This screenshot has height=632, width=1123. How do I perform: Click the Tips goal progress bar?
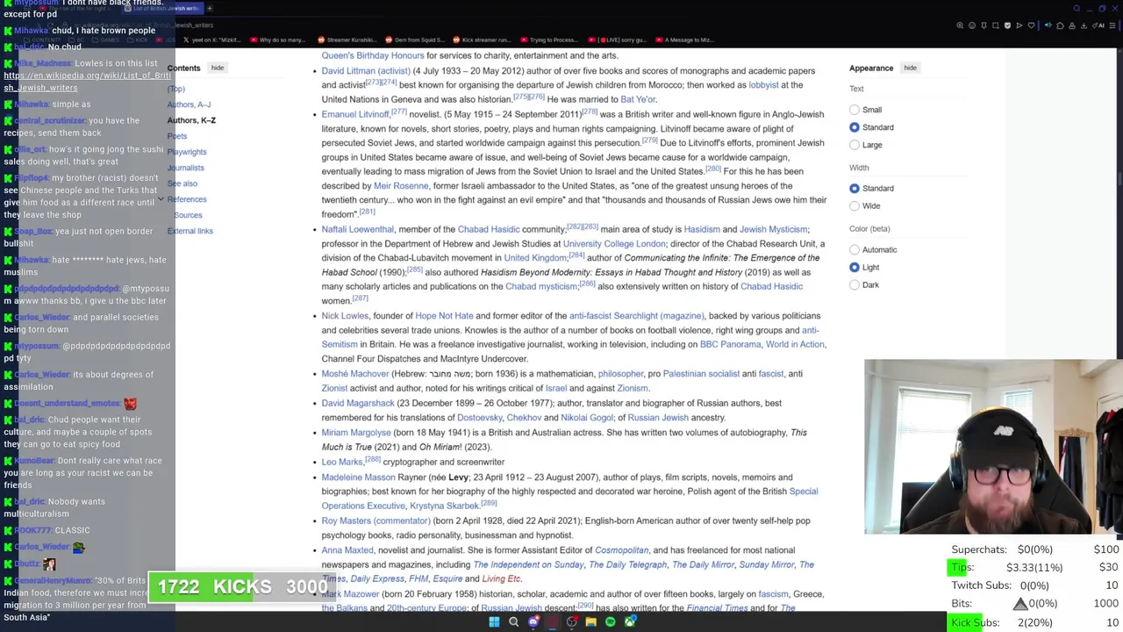point(1034,567)
